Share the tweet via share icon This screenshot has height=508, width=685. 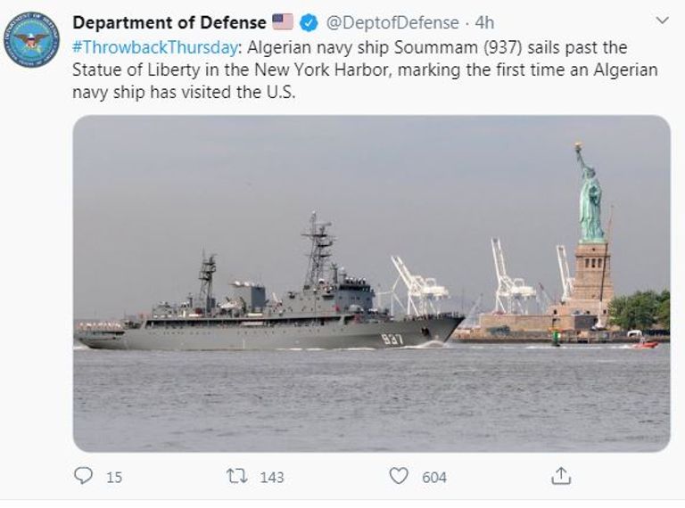561,476
